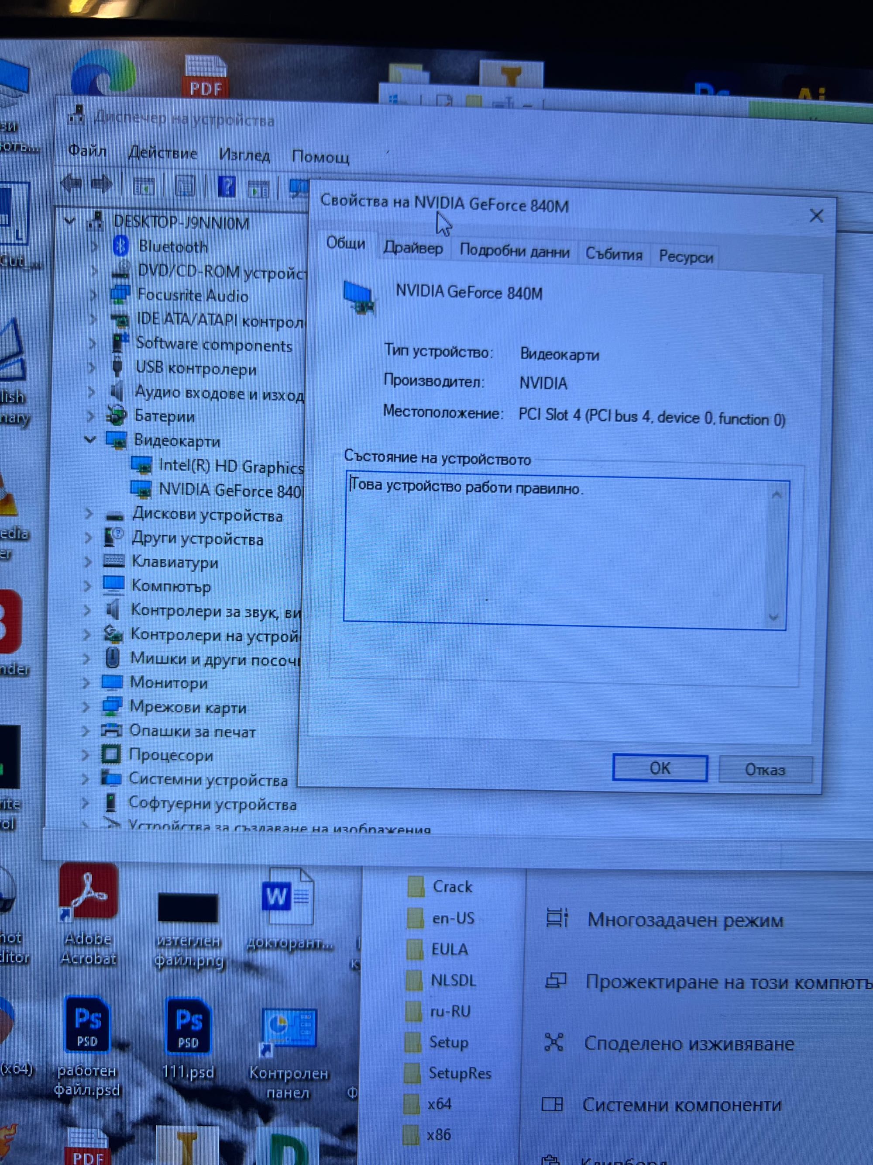
Task: Click the status box scroll-up arrow
Action: (x=776, y=494)
